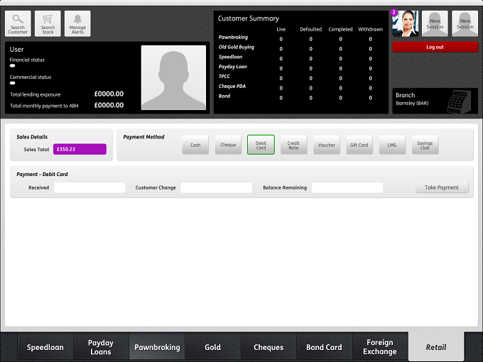The height and width of the screenshot is (362, 483).
Task: Switch to the Foreign Exchange tab
Action: 380,347
